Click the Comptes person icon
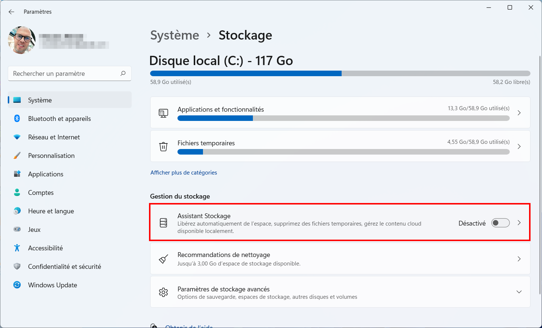The height and width of the screenshot is (328, 542). [17, 192]
